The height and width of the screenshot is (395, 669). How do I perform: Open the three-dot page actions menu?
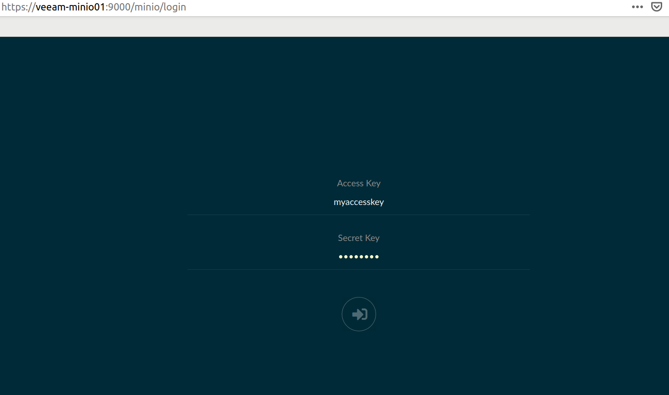[637, 7]
